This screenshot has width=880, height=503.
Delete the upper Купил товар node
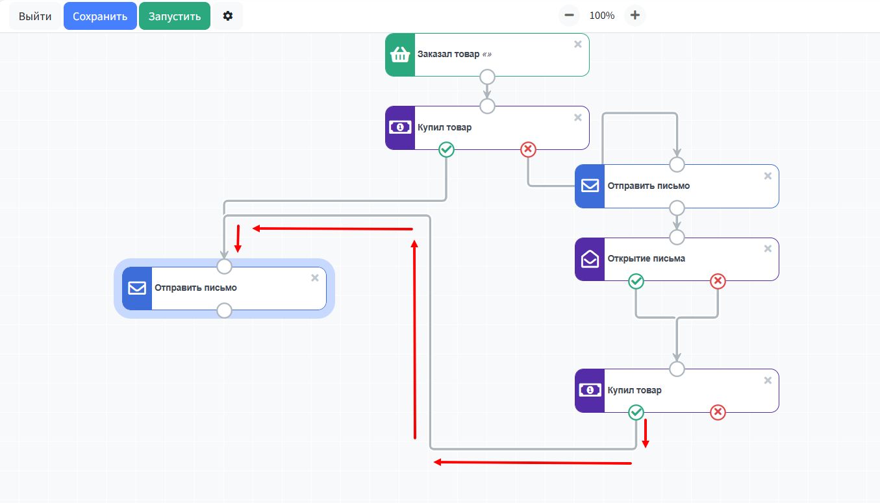(x=578, y=117)
